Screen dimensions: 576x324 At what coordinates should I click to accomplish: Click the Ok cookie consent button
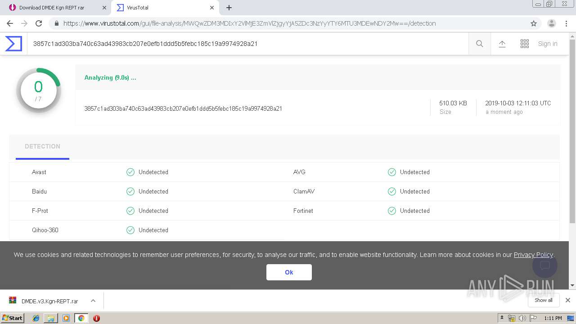coord(289,272)
